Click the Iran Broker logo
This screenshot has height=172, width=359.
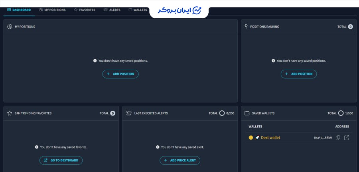pyautogui.click(x=179, y=10)
